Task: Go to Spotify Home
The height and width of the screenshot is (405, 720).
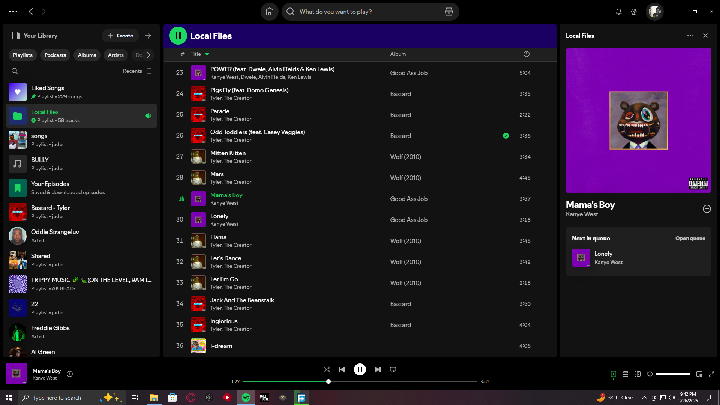Action: [269, 12]
